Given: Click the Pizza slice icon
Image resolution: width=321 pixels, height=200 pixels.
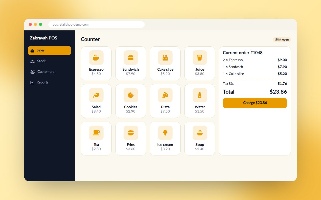Looking at the screenshot, I should [x=165, y=95].
